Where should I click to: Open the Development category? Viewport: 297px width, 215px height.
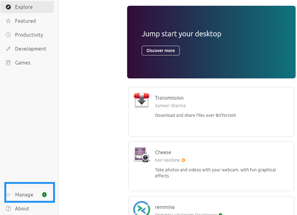coord(27,49)
